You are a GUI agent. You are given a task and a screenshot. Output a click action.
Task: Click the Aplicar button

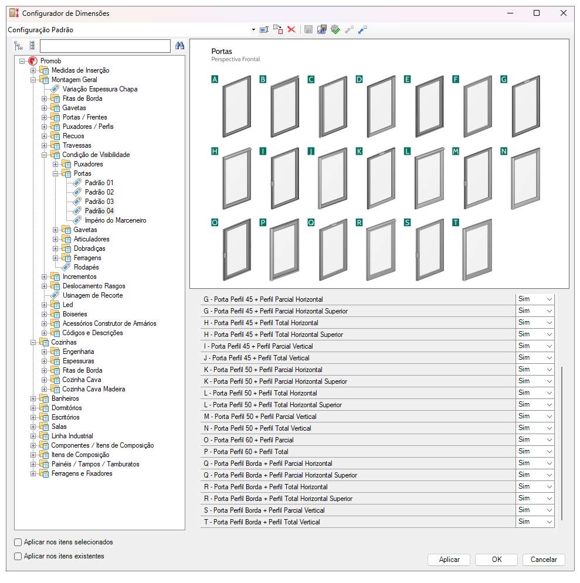[x=449, y=560]
